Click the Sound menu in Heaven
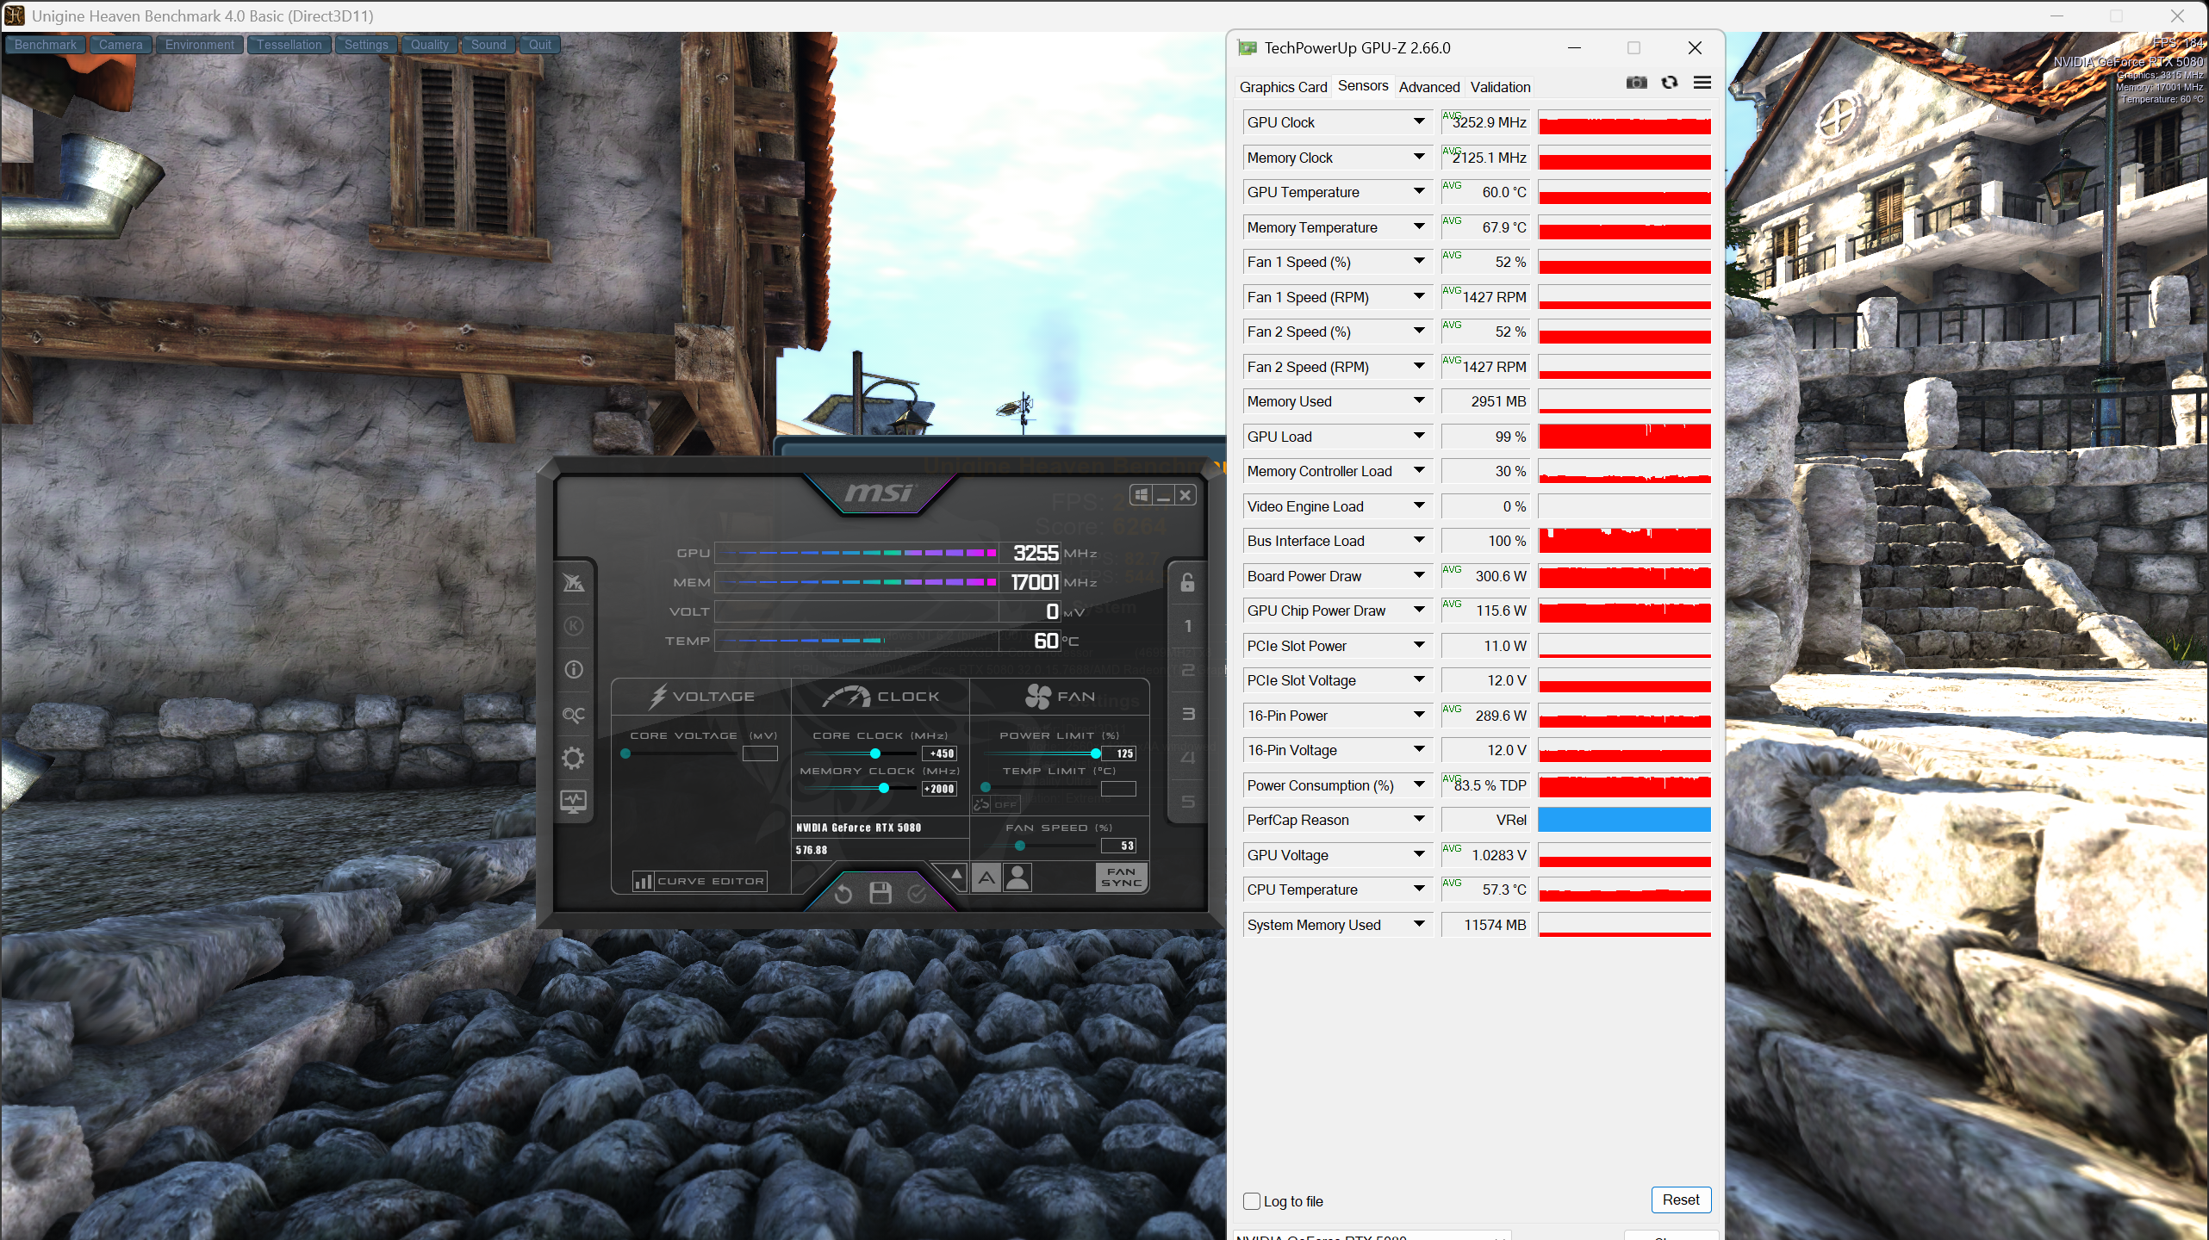Screen dimensions: 2209x1240 coord(488,45)
